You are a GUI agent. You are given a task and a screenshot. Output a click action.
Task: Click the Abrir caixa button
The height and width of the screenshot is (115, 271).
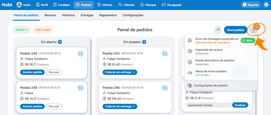(43, 30)
